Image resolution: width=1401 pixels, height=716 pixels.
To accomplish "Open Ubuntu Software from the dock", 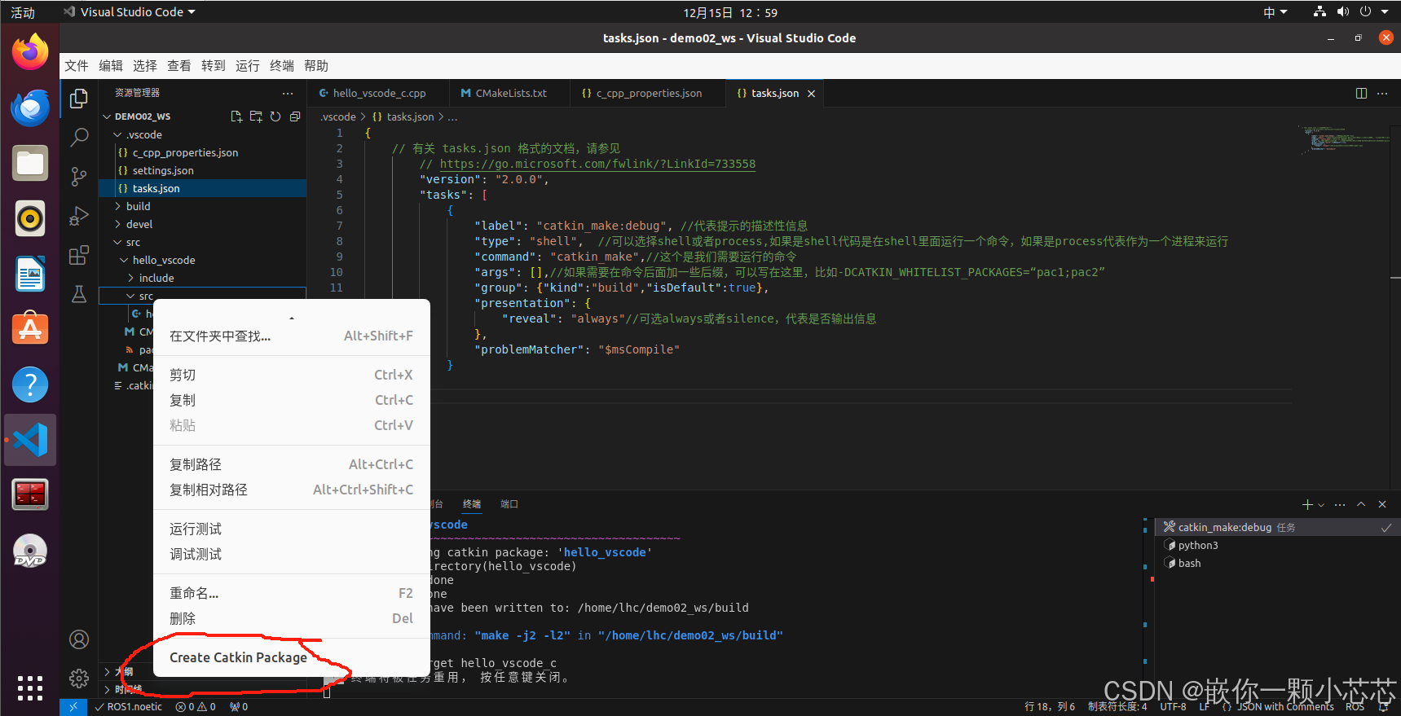I will [x=30, y=329].
